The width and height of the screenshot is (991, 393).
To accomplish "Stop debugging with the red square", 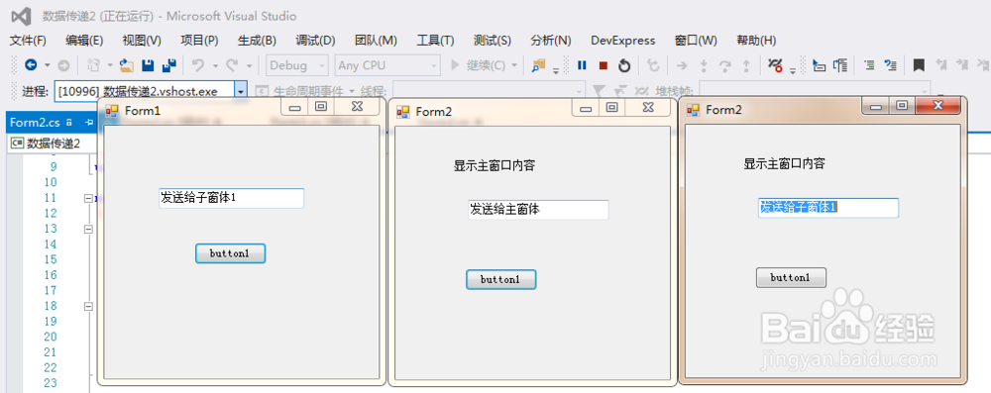I will [x=603, y=65].
